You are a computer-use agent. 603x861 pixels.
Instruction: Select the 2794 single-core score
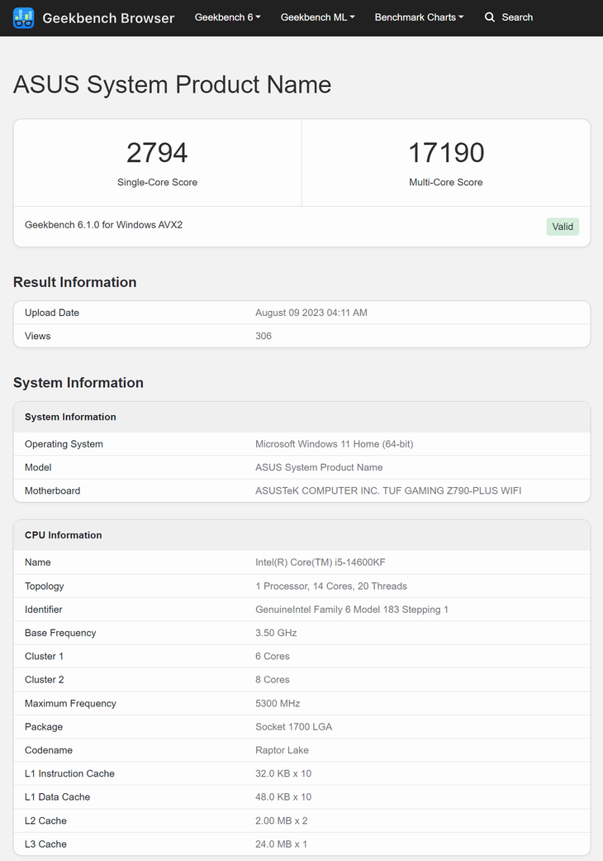[157, 153]
